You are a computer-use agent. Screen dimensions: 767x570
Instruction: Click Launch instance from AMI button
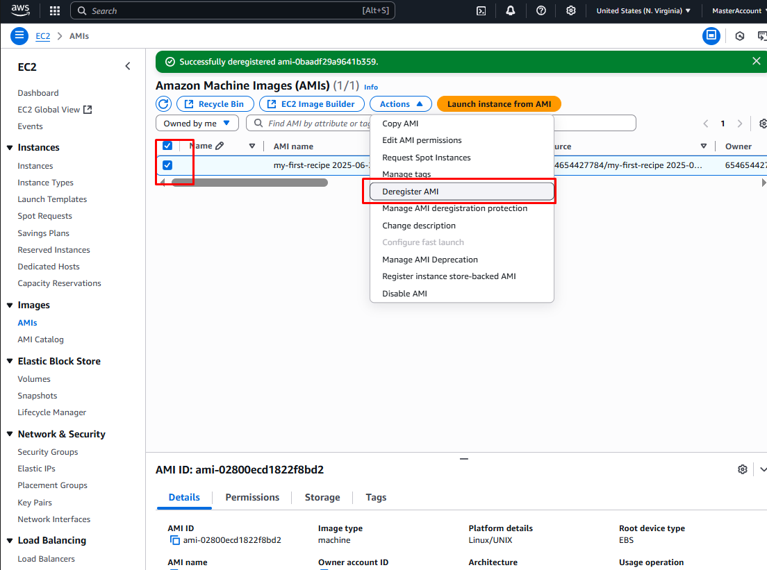[x=499, y=104]
